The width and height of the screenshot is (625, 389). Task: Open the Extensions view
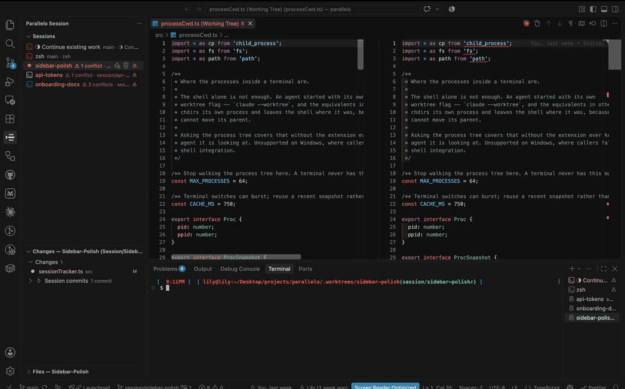click(x=10, y=118)
